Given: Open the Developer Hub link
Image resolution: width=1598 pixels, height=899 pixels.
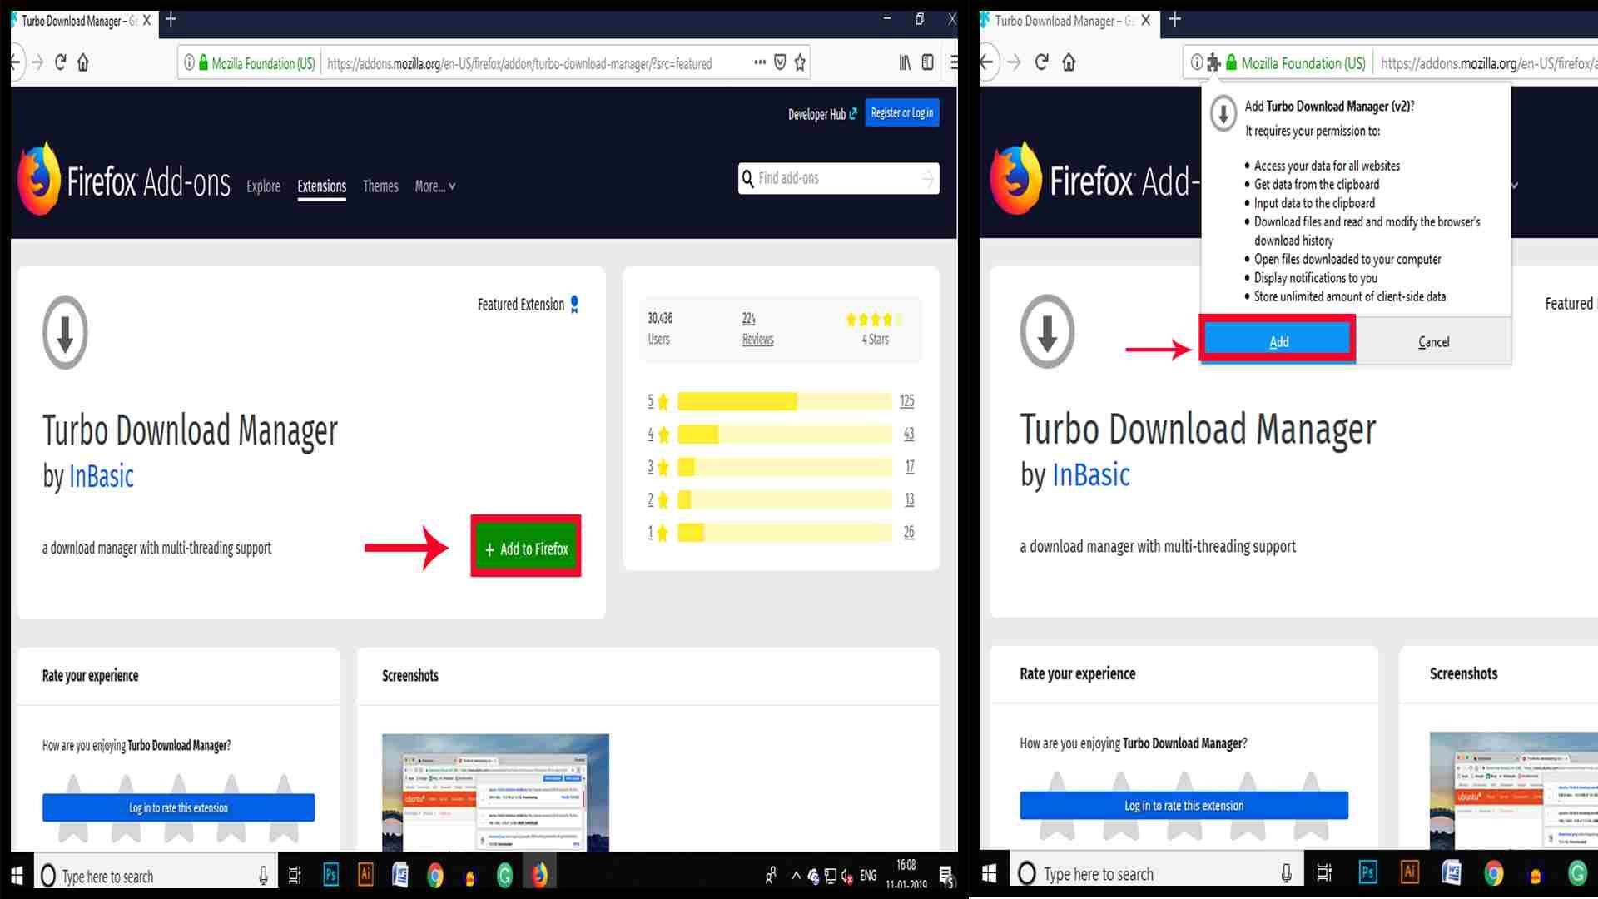Looking at the screenshot, I should point(822,114).
